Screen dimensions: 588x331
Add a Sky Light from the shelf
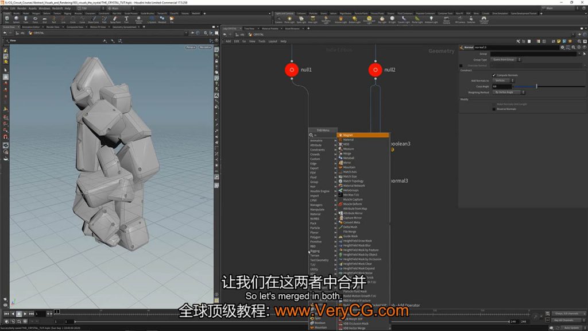pos(382,20)
